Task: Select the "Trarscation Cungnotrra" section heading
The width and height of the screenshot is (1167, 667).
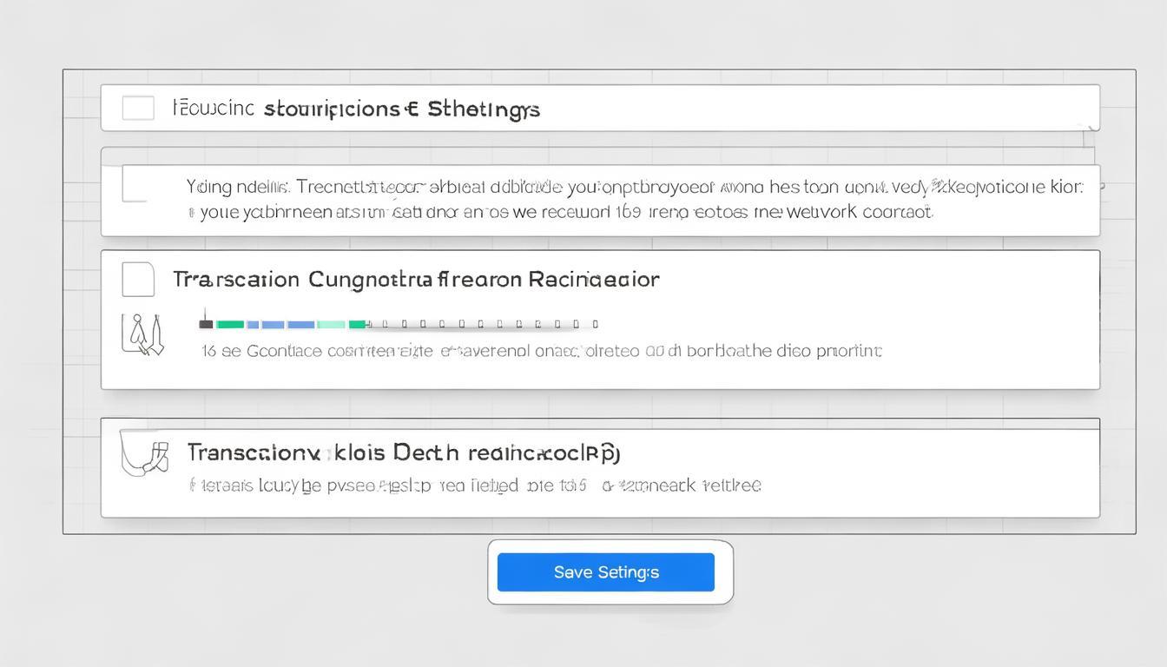Action: pos(416,280)
